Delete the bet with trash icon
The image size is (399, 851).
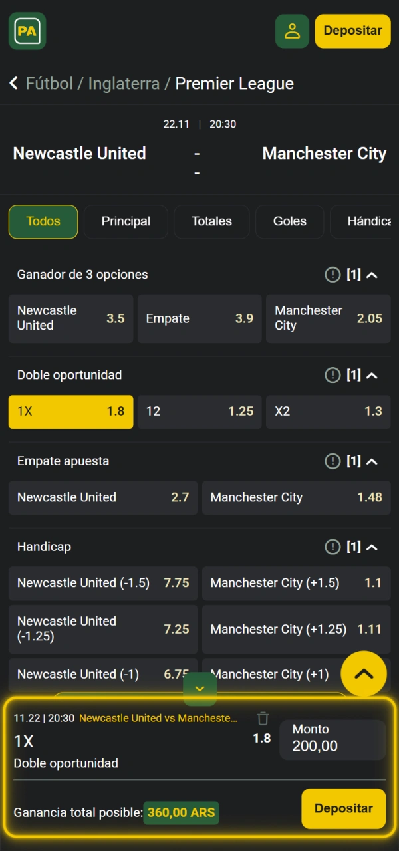263,719
